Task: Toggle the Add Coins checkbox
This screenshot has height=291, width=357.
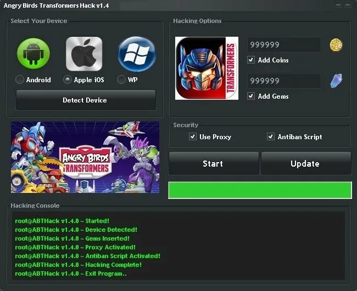Action: point(251,60)
